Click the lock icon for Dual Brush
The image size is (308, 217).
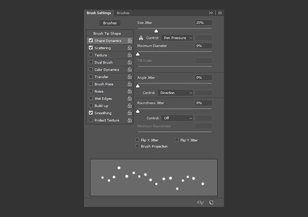pos(130,62)
